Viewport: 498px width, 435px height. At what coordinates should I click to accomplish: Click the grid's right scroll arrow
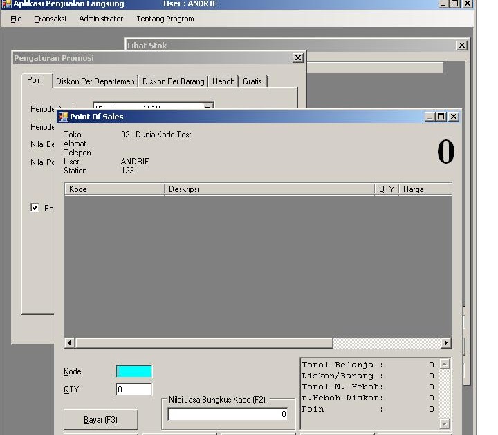tap(446, 342)
